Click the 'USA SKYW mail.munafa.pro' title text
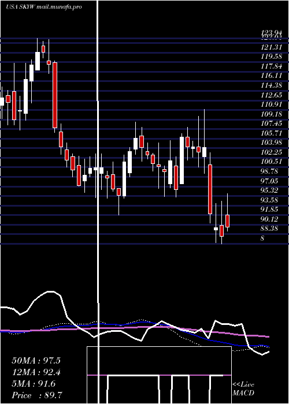The height and width of the screenshot is (404, 289). pos(44,7)
